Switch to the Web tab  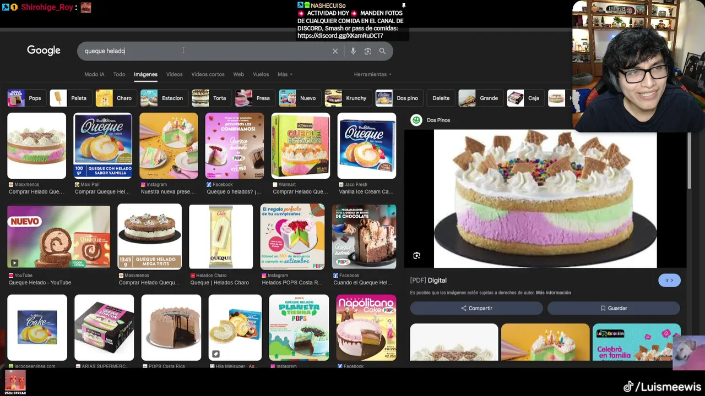point(238,74)
